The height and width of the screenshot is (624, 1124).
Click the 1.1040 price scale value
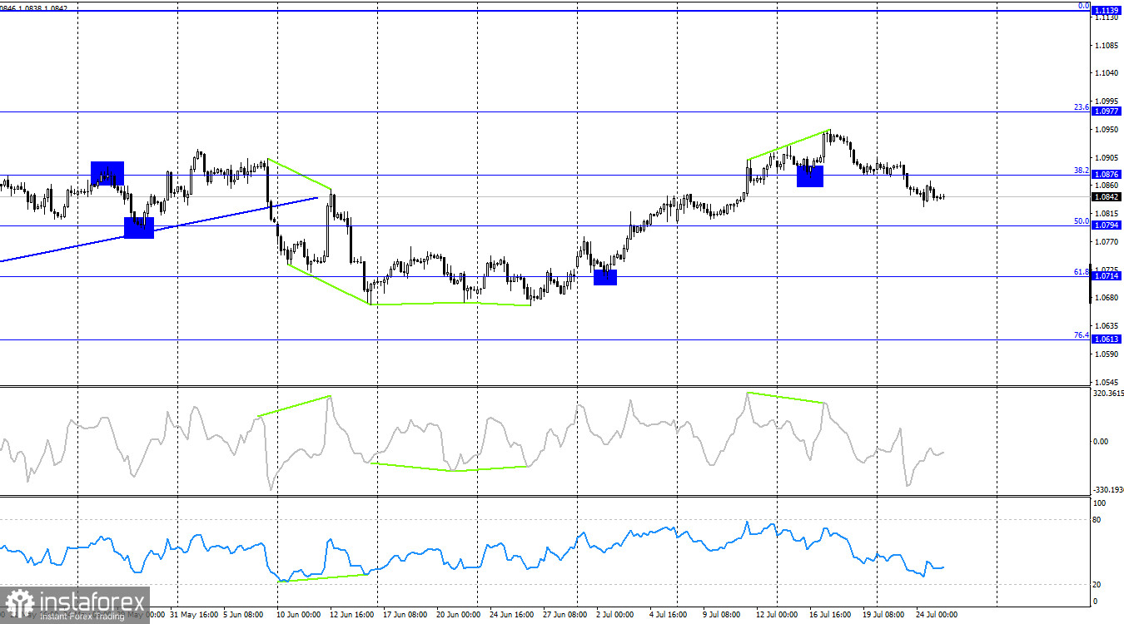coord(1107,73)
